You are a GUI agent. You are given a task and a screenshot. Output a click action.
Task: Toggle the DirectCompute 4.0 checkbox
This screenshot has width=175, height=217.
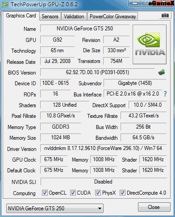click(x=122, y=193)
